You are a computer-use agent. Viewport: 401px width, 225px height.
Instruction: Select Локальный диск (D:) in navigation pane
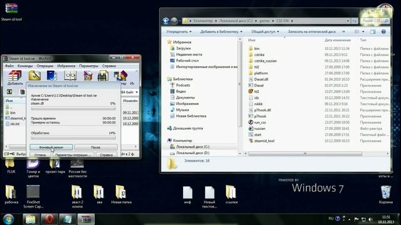192,152
